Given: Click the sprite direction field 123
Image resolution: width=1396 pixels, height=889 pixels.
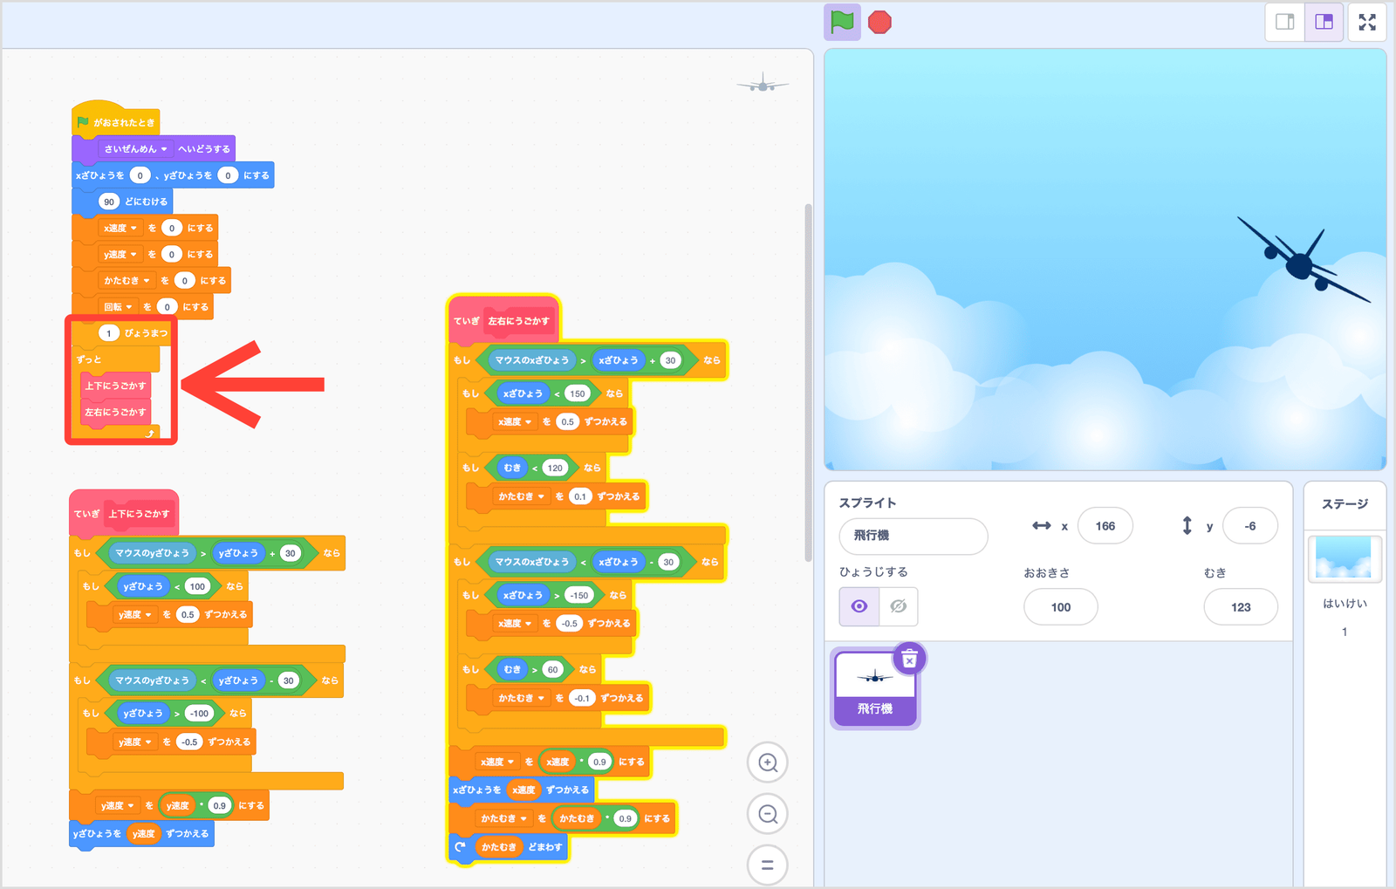Looking at the screenshot, I should click(1240, 607).
